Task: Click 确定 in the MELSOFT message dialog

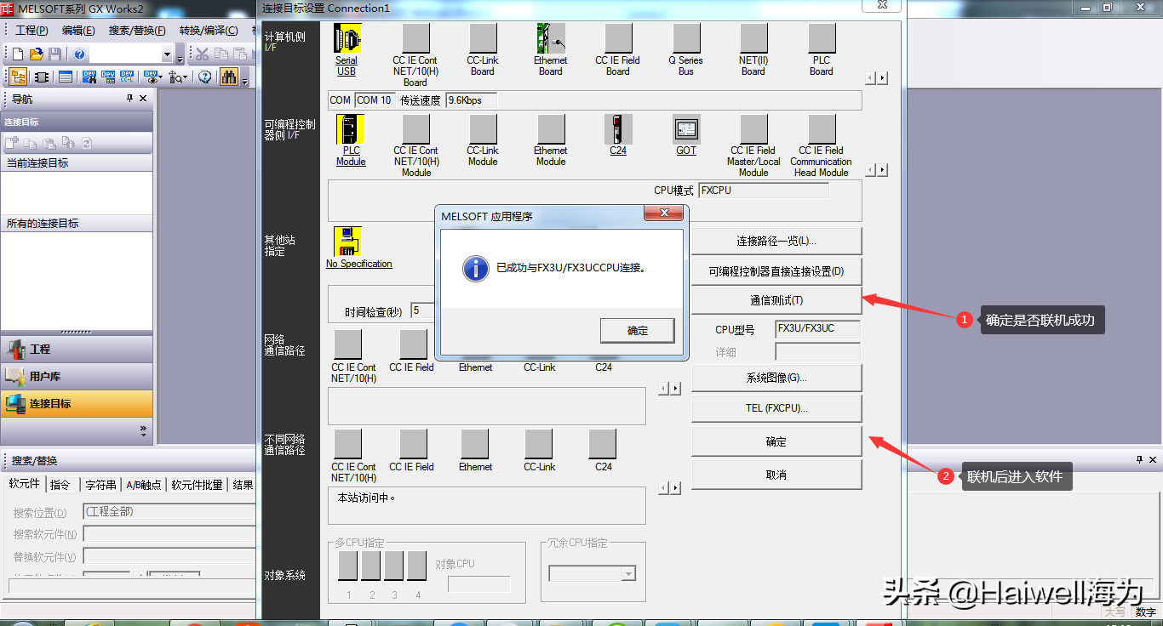Action: 637,331
